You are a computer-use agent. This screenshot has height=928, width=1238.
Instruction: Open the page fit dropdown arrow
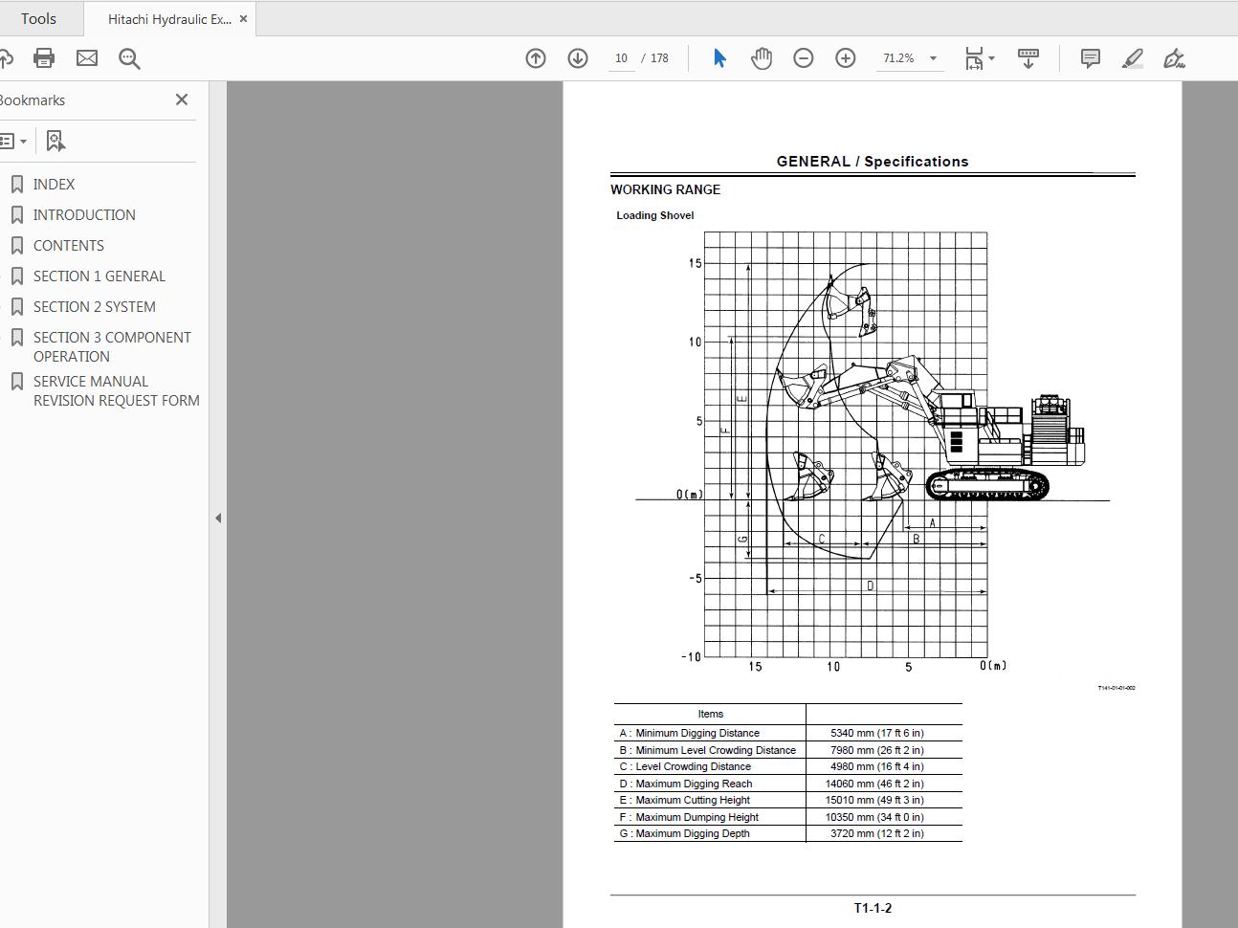tap(993, 58)
